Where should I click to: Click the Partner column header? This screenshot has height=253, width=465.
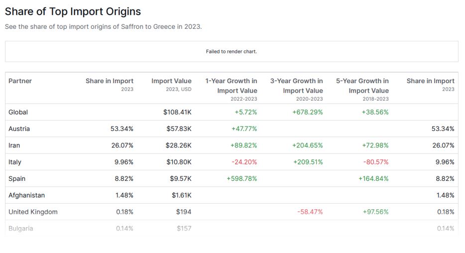(20, 81)
